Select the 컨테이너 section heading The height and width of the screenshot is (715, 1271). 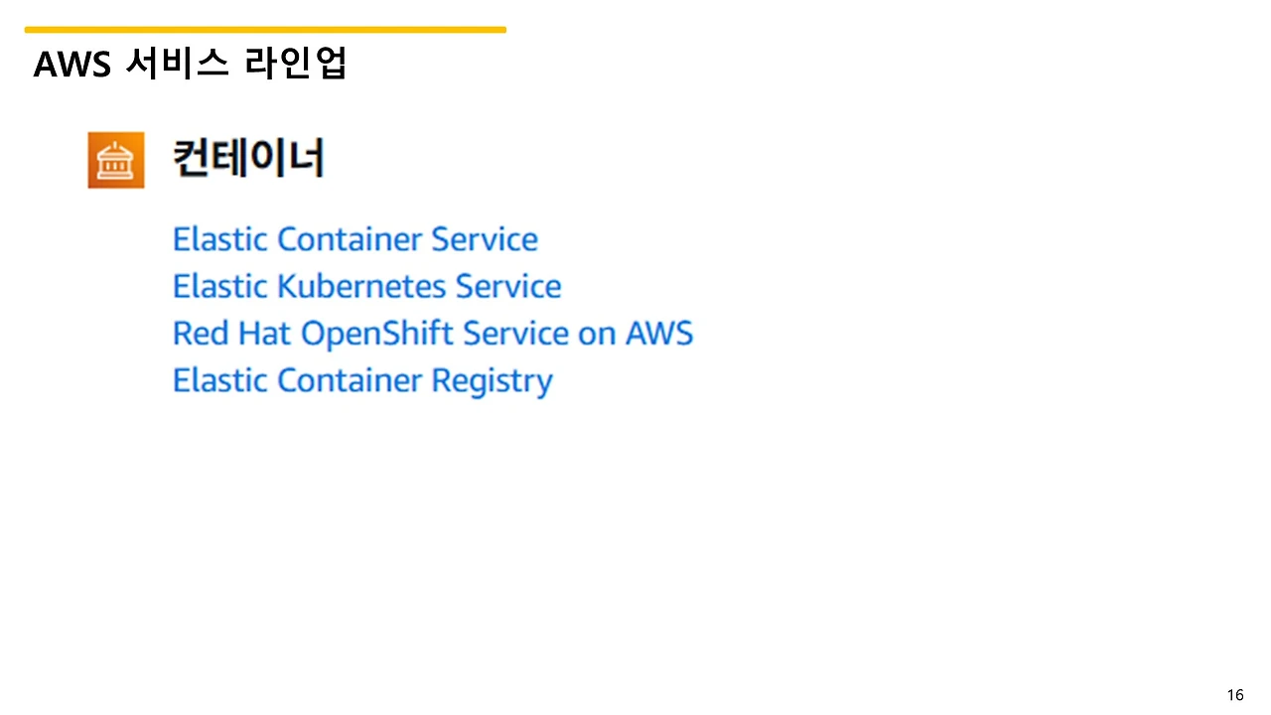tap(249, 159)
